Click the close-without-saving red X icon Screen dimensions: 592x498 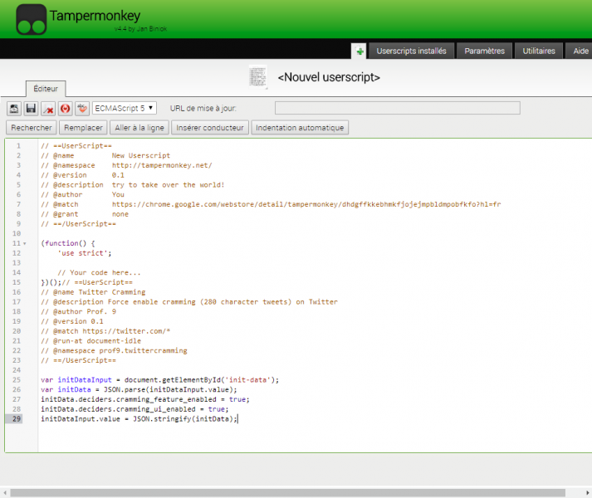(48, 109)
